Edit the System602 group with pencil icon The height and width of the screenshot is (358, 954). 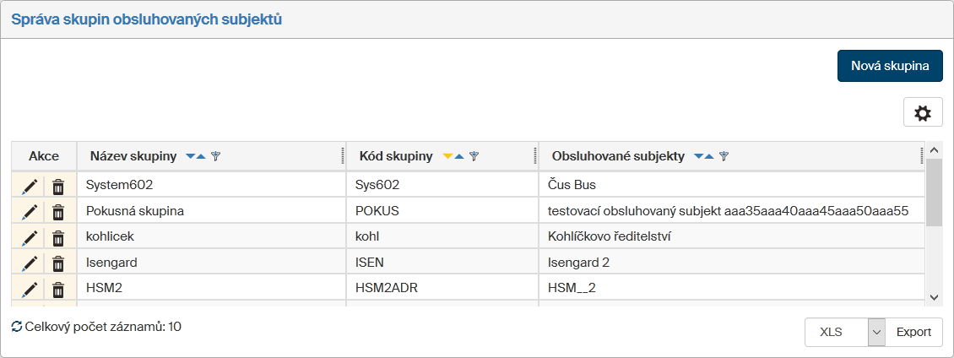tap(30, 186)
